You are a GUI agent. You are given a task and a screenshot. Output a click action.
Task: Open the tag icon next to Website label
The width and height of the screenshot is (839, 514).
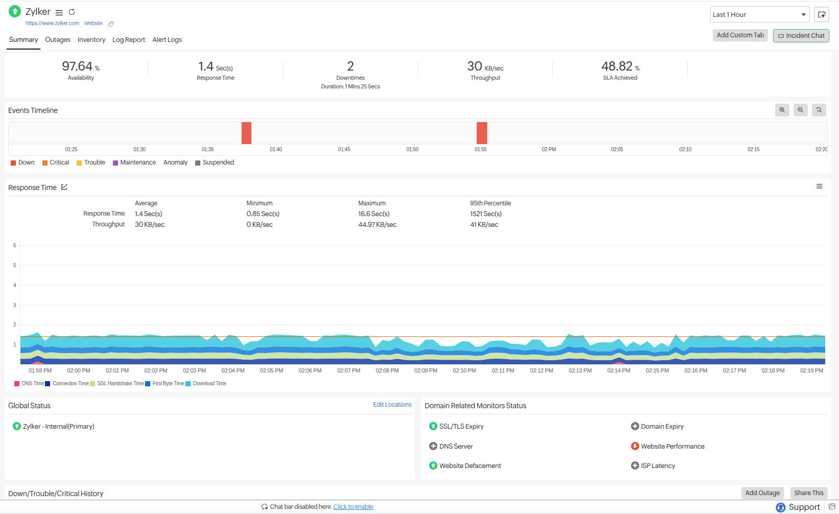pos(111,24)
